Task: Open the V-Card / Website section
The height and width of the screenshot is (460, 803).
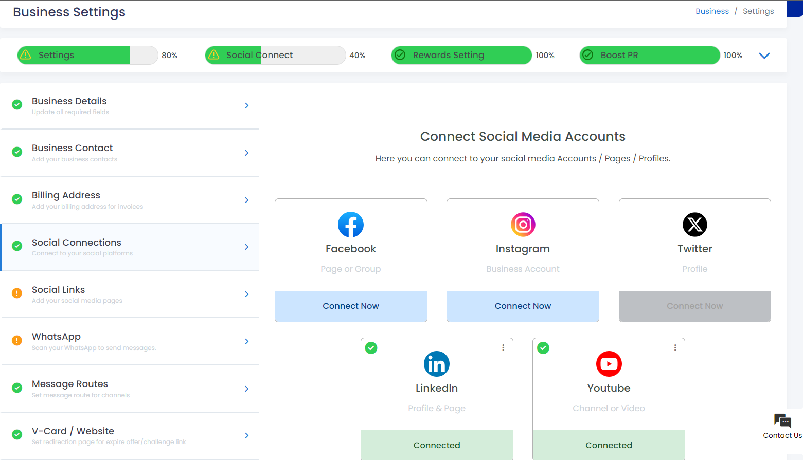Action: tap(130, 436)
